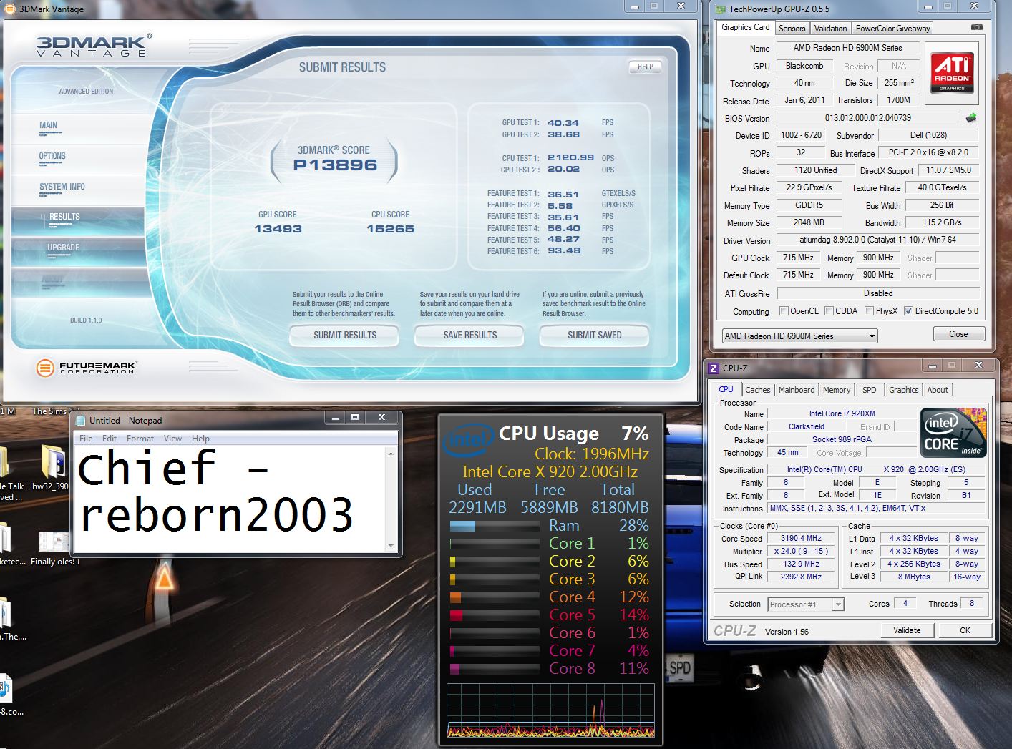Open PowerColor Giveaway tab in GPU-Z

click(x=892, y=29)
